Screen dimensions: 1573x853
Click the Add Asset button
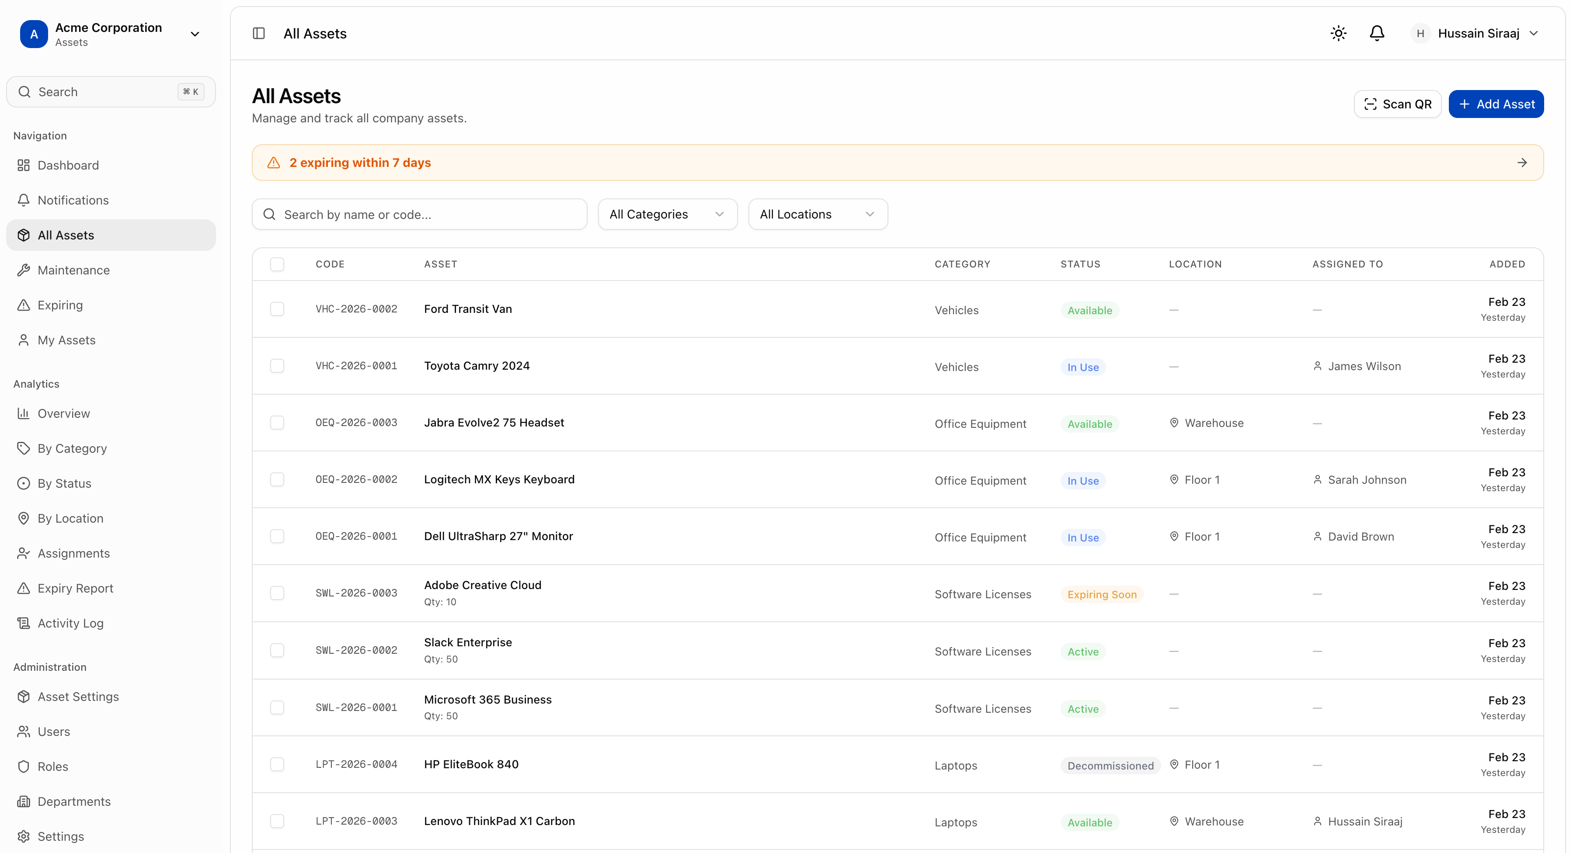tap(1496, 104)
